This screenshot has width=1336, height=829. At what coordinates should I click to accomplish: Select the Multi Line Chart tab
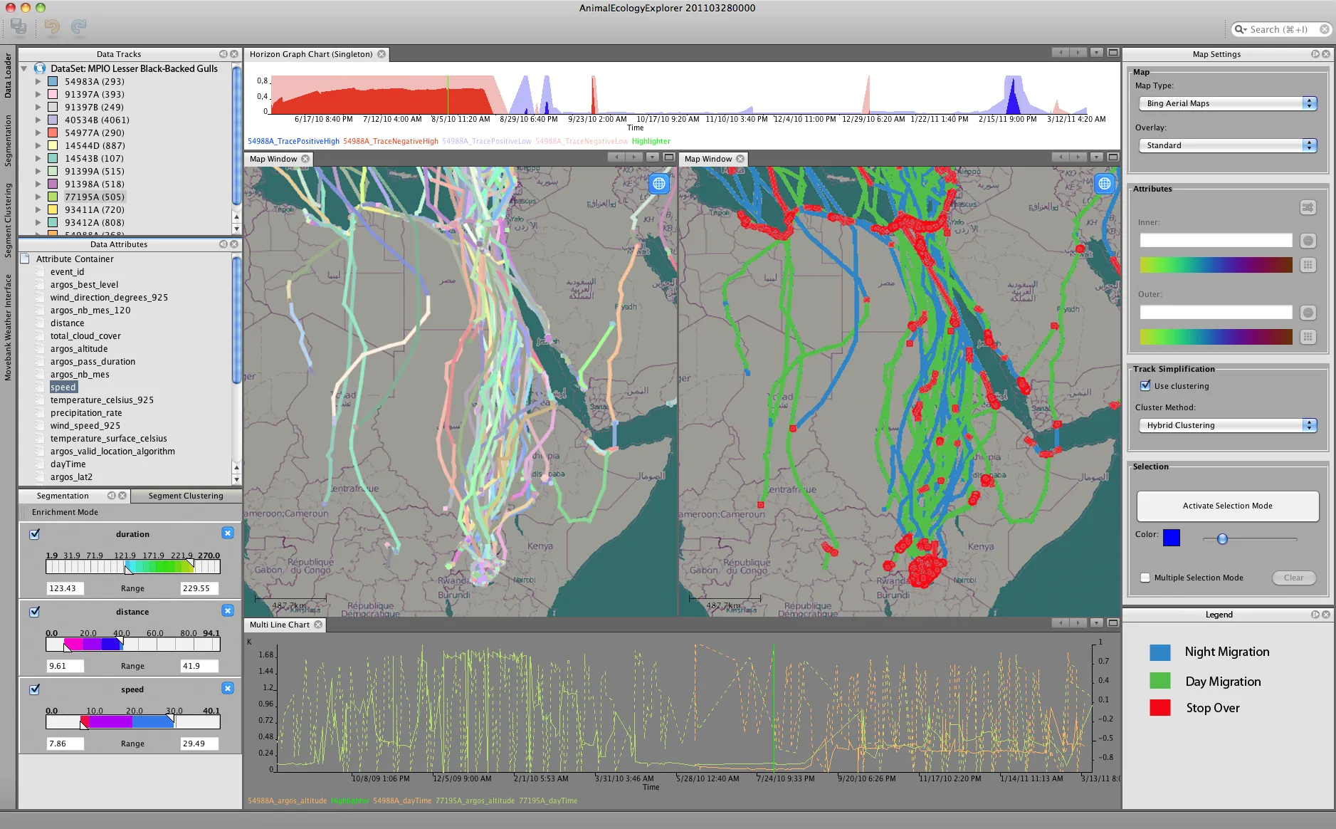pyautogui.click(x=280, y=625)
